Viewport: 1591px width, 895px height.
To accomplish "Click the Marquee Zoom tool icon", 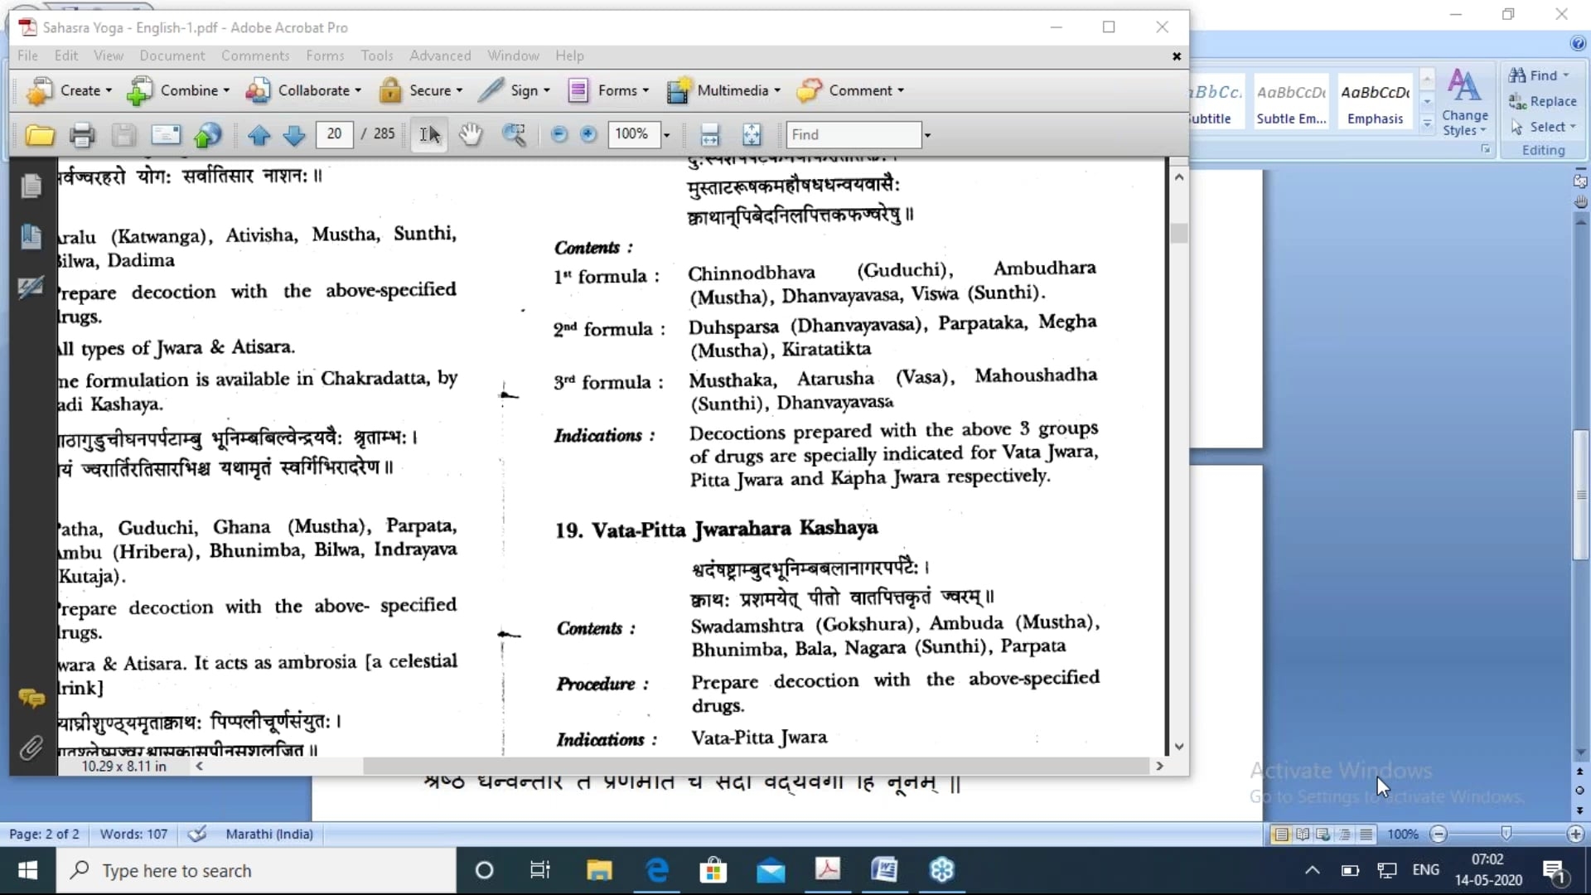I will pyautogui.click(x=514, y=135).
